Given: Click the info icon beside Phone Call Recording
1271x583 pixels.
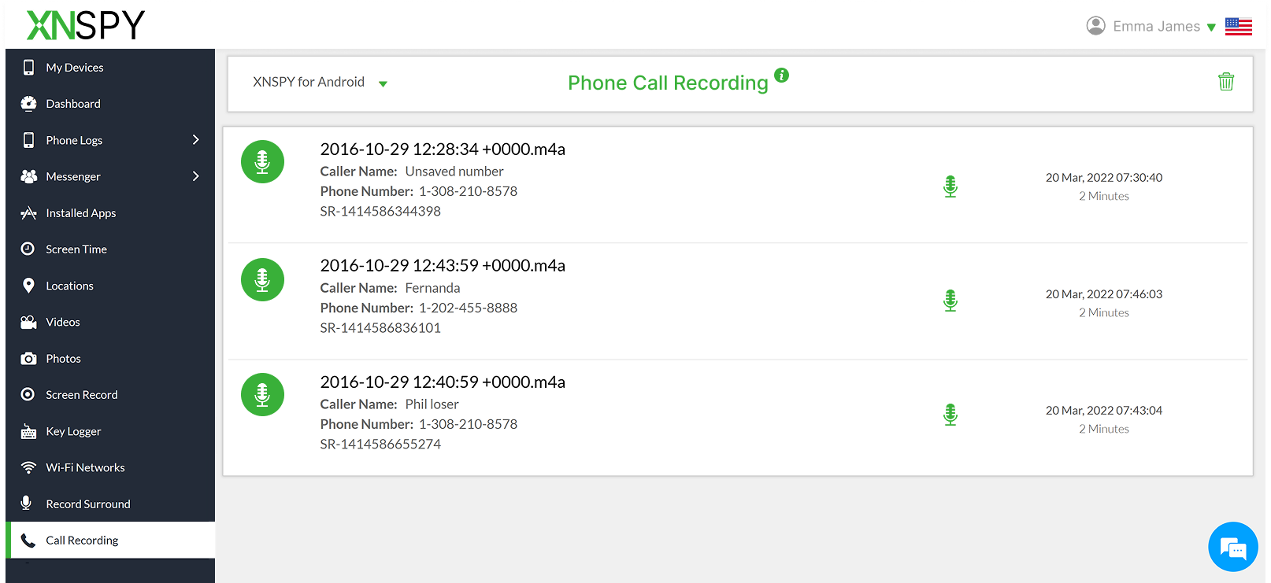Looking at the screenshot, I should pyautogui.click(x=781, y=75).
